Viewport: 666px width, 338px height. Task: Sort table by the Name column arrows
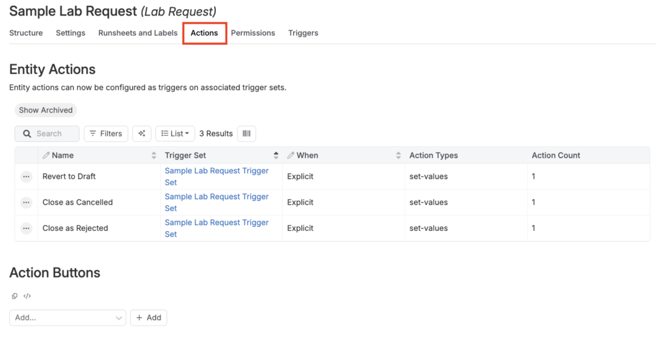point(153,156)
